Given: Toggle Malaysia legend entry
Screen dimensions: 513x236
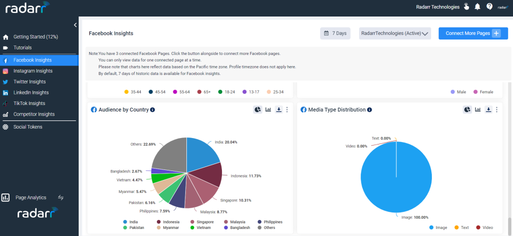Looking at the screenshot, I should (234, 222).
